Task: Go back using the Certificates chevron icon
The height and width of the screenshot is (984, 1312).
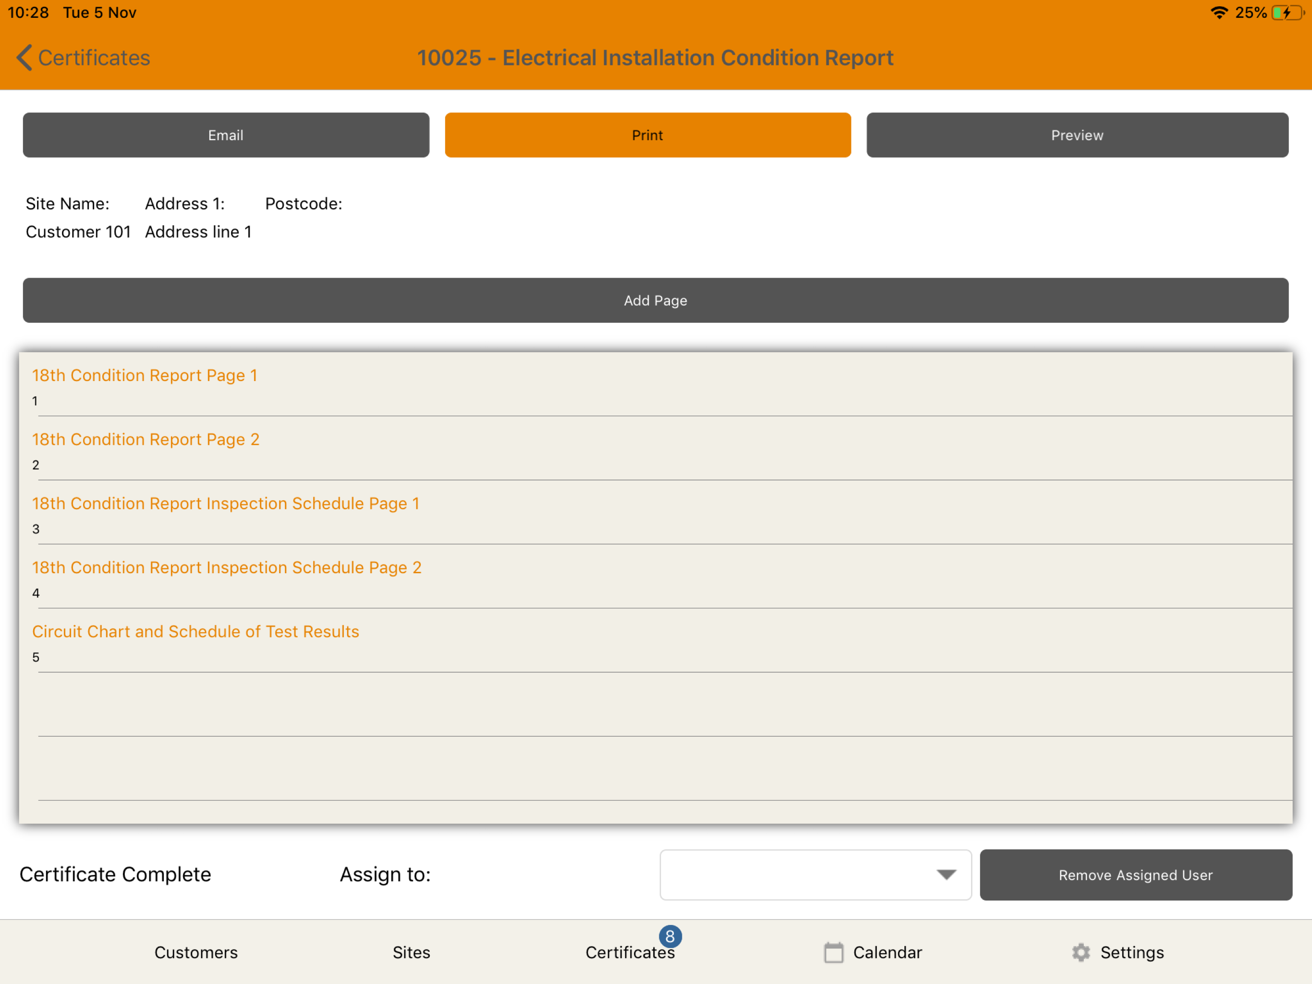Action: pos(24,58)
